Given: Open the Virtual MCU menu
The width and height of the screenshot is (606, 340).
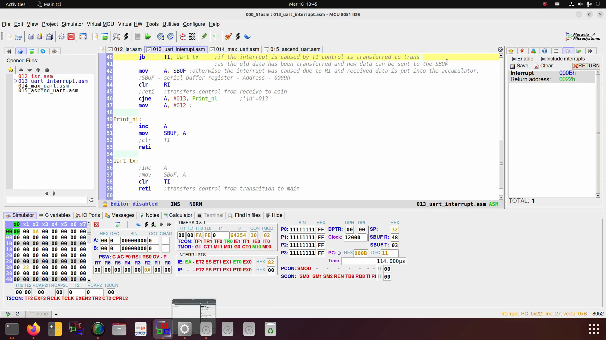Looking at the screenshot, I should click(100, 24).
